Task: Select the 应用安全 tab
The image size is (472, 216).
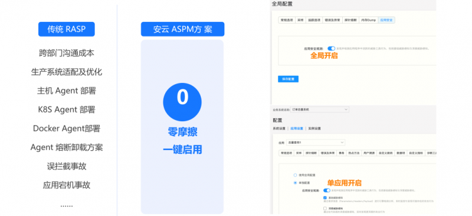Action: pyautogui.click(x=386, y=20)
